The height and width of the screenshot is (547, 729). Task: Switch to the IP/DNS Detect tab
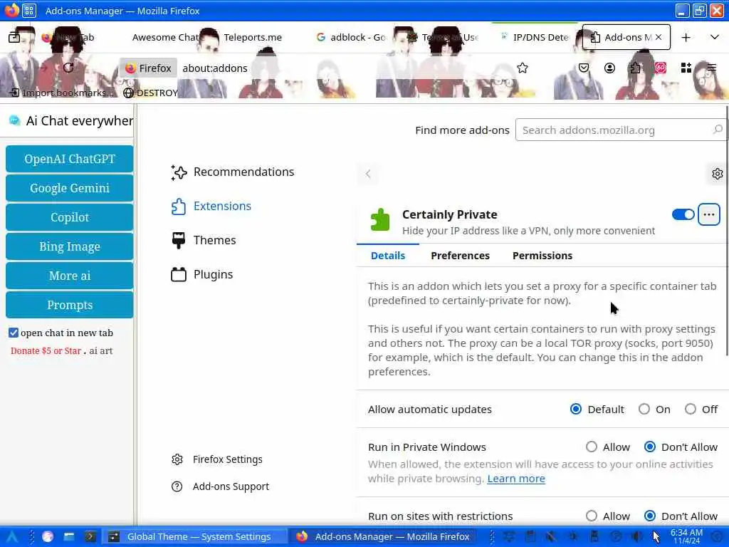tap(535, 37)
